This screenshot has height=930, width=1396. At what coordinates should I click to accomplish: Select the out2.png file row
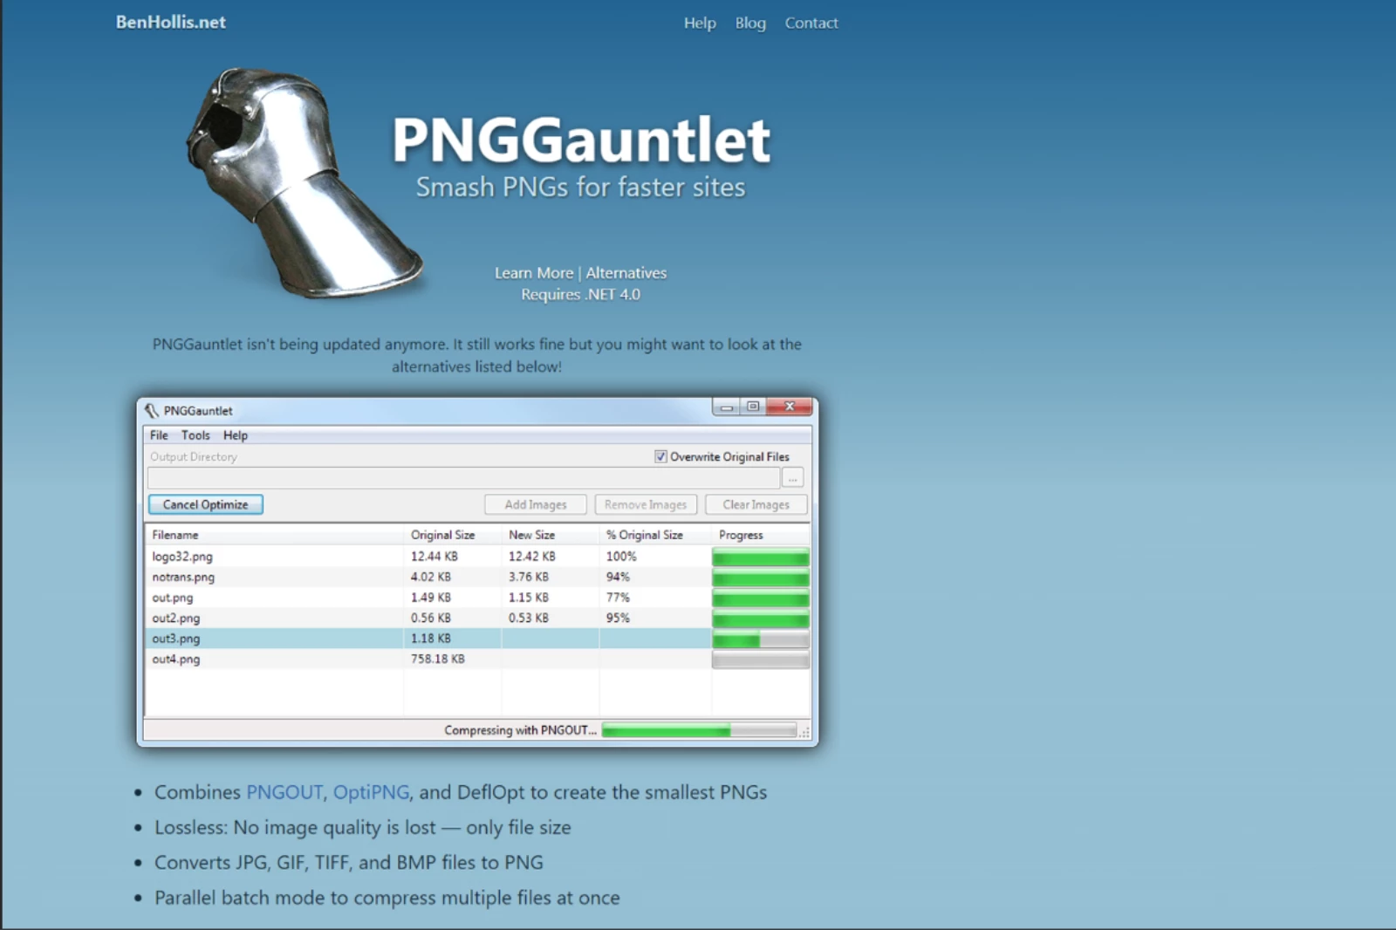click(477, 618)
